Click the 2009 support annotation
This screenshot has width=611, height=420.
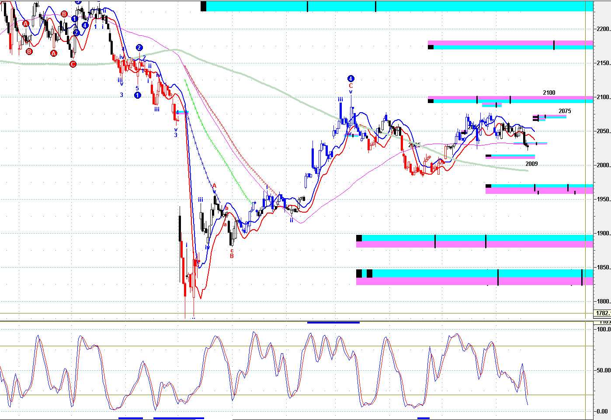(x=531, y=164)
